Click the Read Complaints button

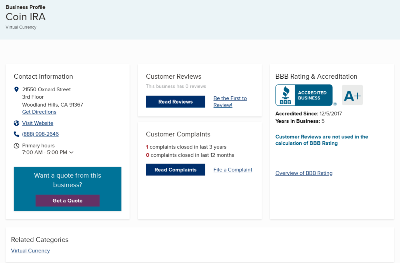coord(175,170)
